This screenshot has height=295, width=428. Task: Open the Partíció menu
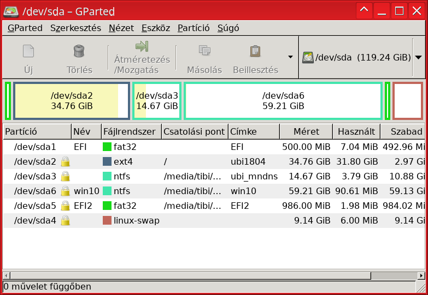[x=194, y=28]
